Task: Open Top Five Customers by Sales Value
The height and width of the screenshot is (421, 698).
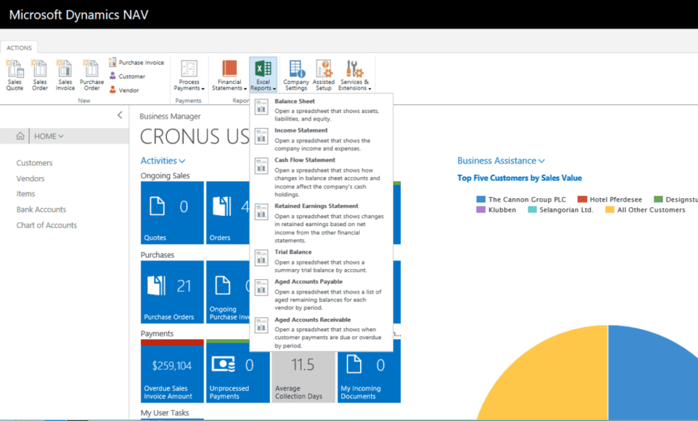Action: coord(519,178)
